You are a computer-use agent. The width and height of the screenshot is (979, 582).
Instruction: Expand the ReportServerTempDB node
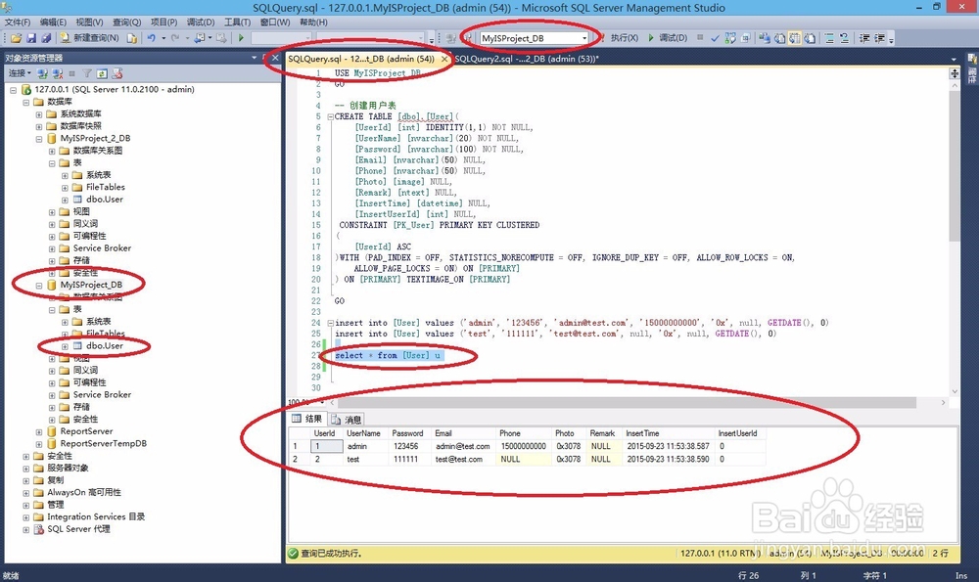click(39, 444)
